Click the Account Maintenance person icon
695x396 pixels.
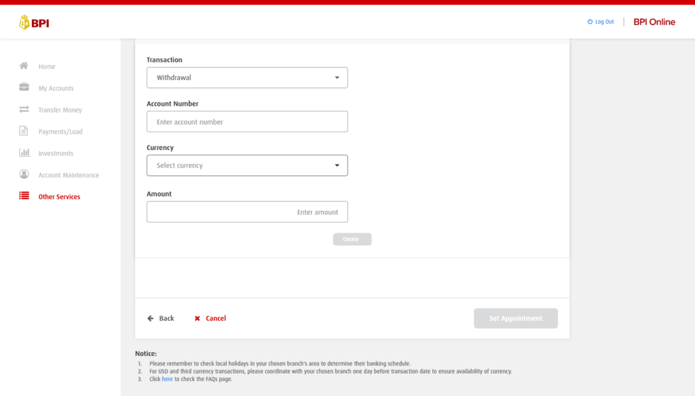tap(24, 174)
